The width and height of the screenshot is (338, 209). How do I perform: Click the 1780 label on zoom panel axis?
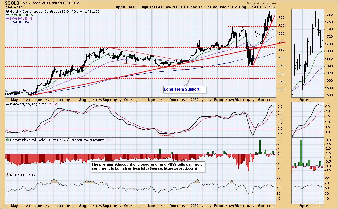tap(329, 15)
